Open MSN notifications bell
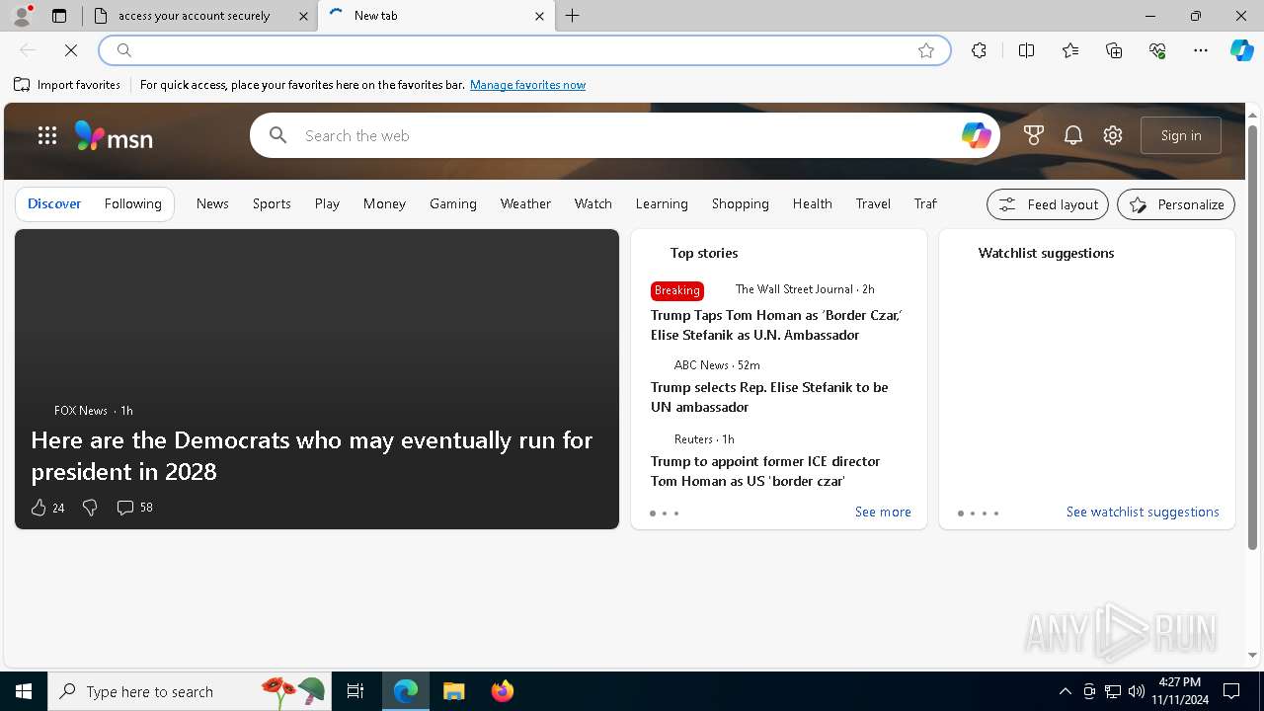This screenshot has width=1264, height=711. pyautogui.click(x=1073, y=135)
